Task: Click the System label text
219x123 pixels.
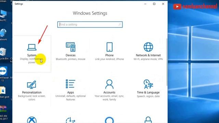Action: (32, 55)
